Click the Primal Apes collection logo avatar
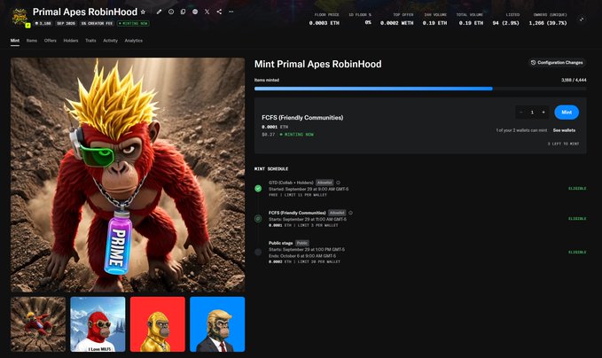 pos(20,17)
